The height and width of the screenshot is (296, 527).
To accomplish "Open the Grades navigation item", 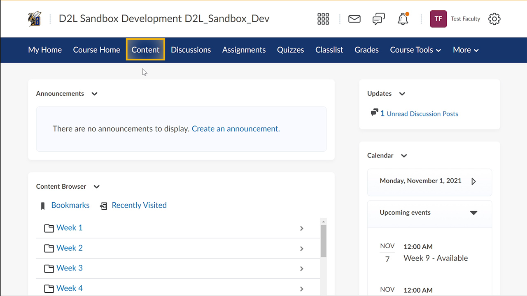I will tap(366, 50).
